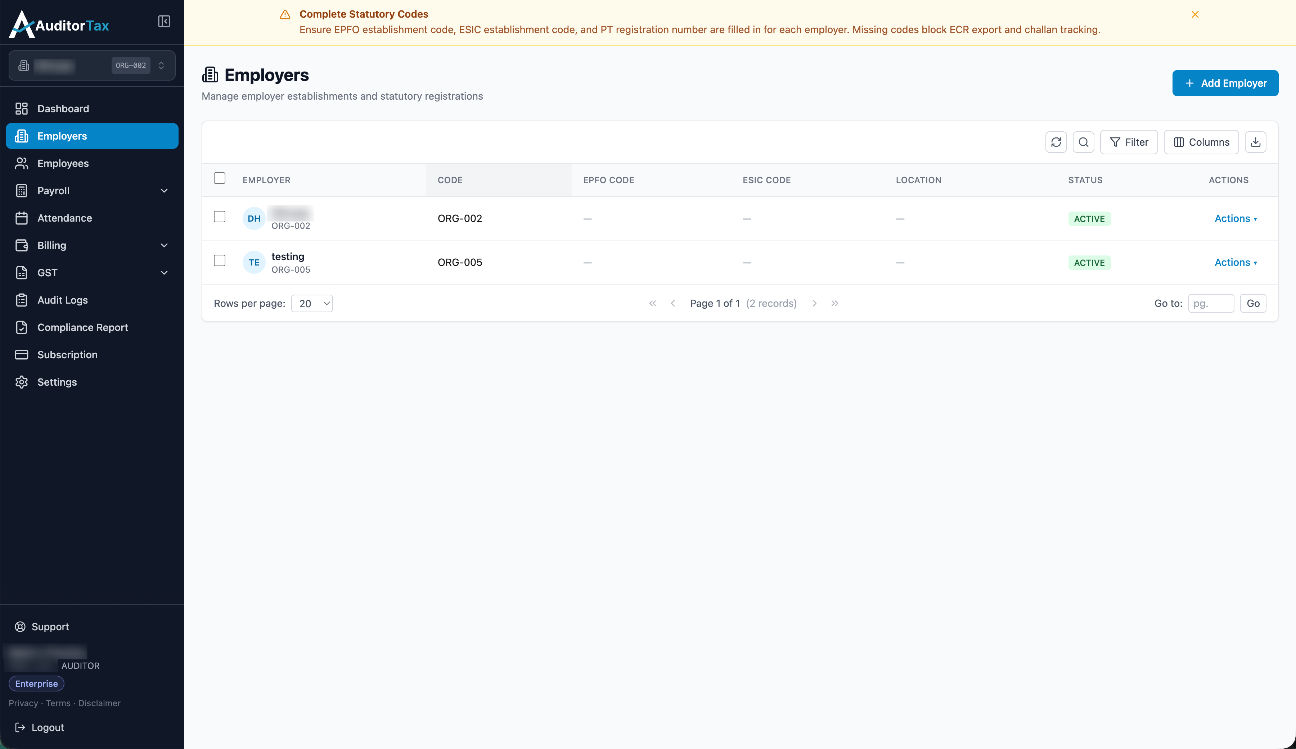The width and height of the screenshot is (1296, 749).
Task: Open the Terms link
Action: pyautogui.click(x=58, y=703)
